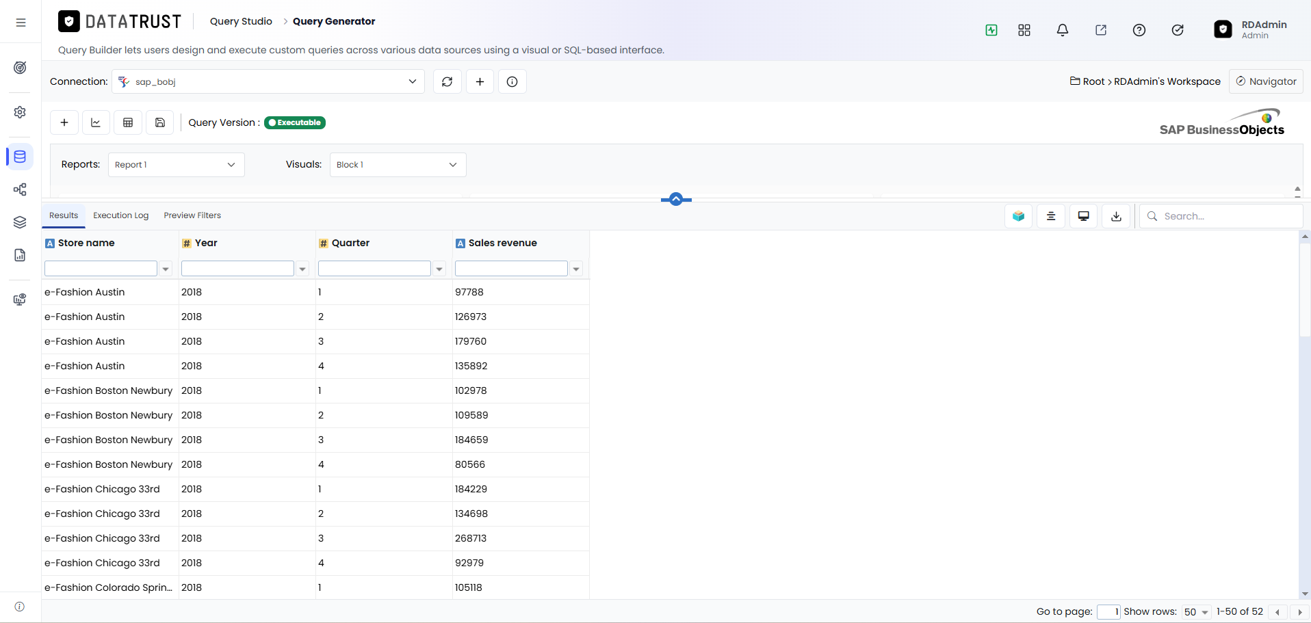
Task: Expand the Connection sap_bobj dropdown
Action: (268, 81)
